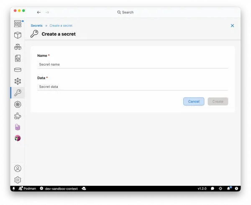
Task: Click the Red Hat icon in status bar
Action: [x=84, y=189]
